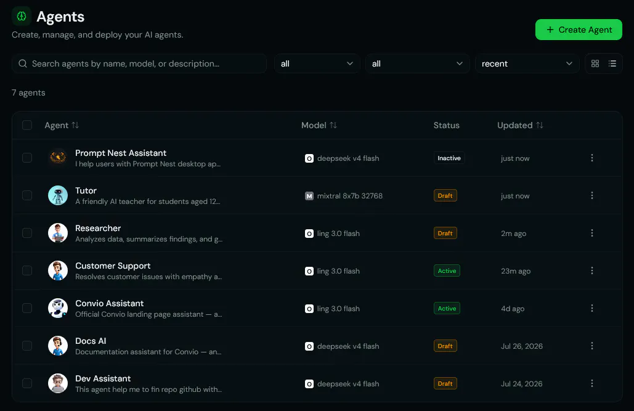The image size is (634, 411).
Task: Click the Dev Assistant avatar
Action: [58, 383]
